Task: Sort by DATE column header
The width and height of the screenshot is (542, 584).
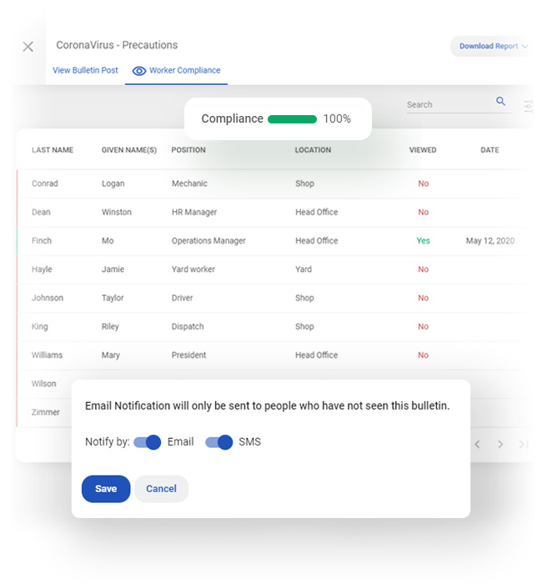Action: (x=490, y=149)
